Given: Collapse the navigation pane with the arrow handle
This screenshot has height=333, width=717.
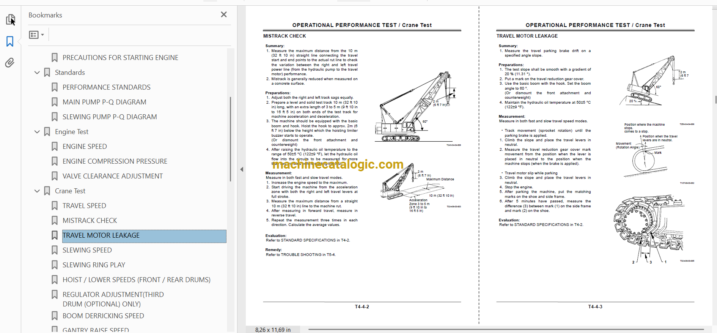Looking at the screenshot, I should (x=242, y=169).
